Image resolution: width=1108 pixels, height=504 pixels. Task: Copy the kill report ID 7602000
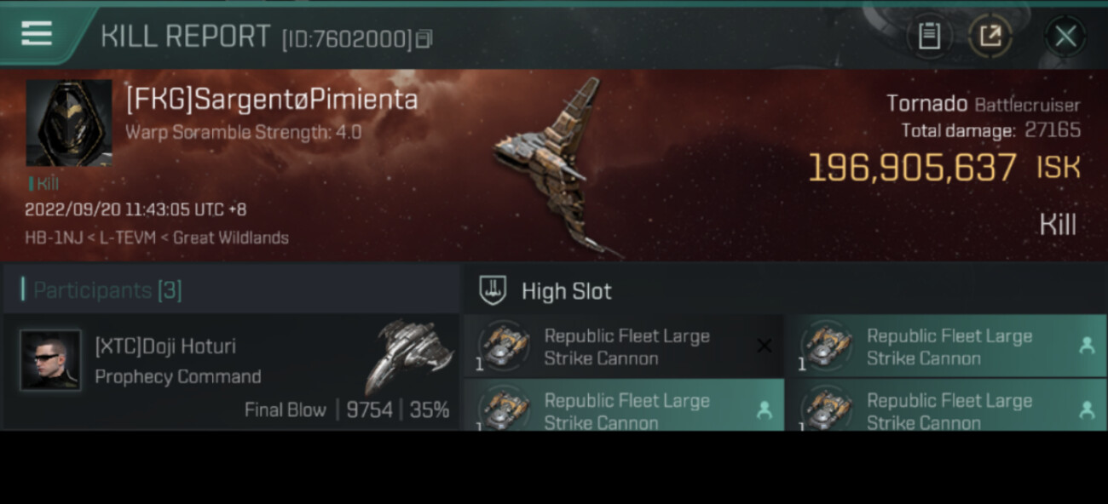click(x=424, y=38)
